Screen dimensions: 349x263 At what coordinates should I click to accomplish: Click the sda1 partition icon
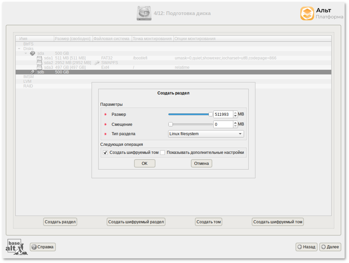[x=39, y=58]
